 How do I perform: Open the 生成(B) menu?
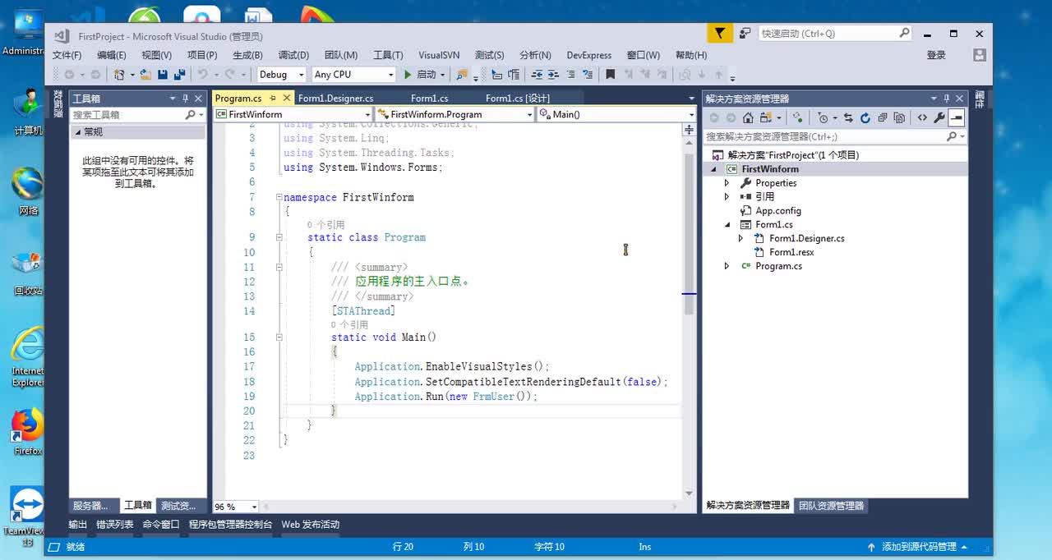coord(247,55)
